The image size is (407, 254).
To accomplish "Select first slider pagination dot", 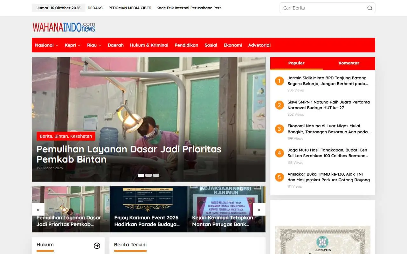I will click(x=141, y=175).
